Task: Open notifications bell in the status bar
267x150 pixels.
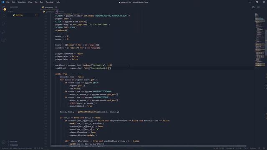Action: pos(264,148)
